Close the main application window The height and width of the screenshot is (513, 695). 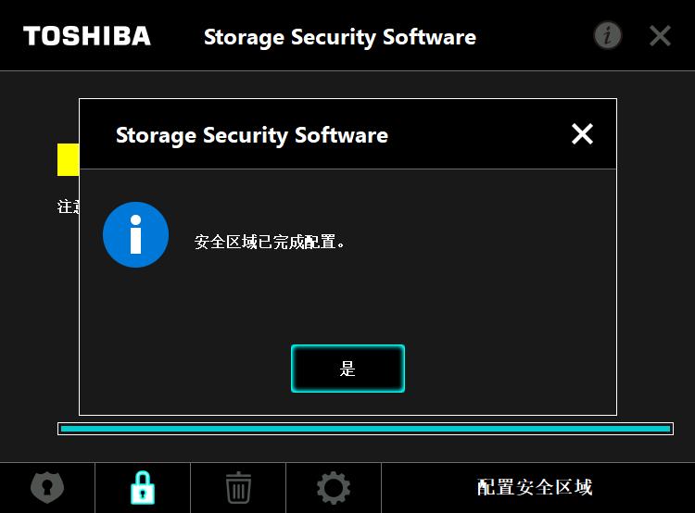[660, 36]
